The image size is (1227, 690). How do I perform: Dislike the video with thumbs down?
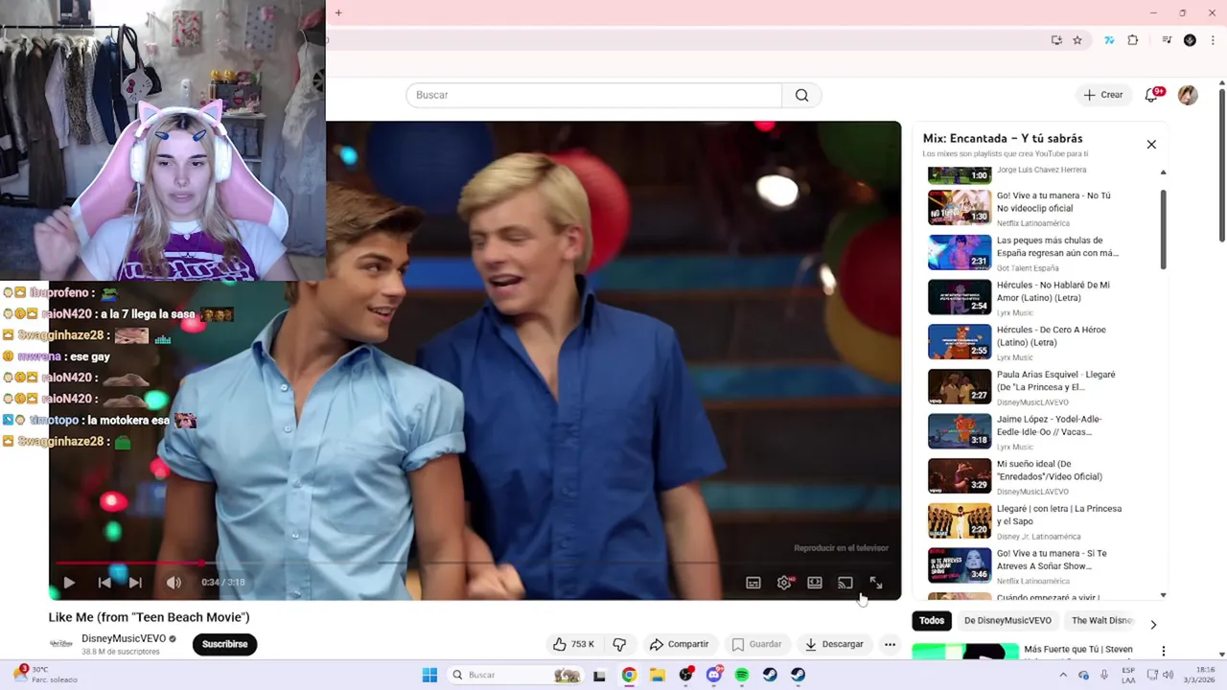[x=619, y=644]
